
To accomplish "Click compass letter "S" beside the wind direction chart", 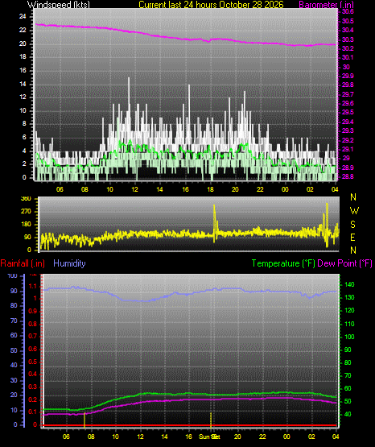I will click(x=352, y=225).
